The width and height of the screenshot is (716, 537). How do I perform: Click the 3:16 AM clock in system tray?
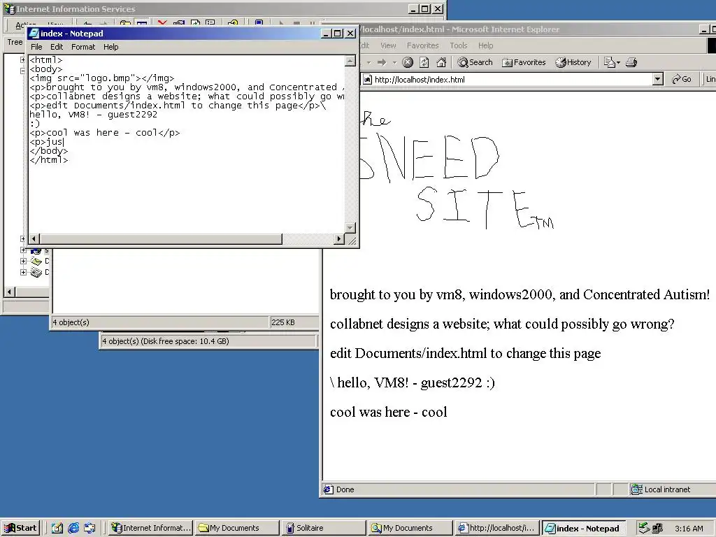click(x=689, y=529)
